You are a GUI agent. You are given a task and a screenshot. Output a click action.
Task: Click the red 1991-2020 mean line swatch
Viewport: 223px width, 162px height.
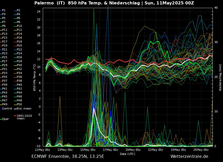pos(15,116)
